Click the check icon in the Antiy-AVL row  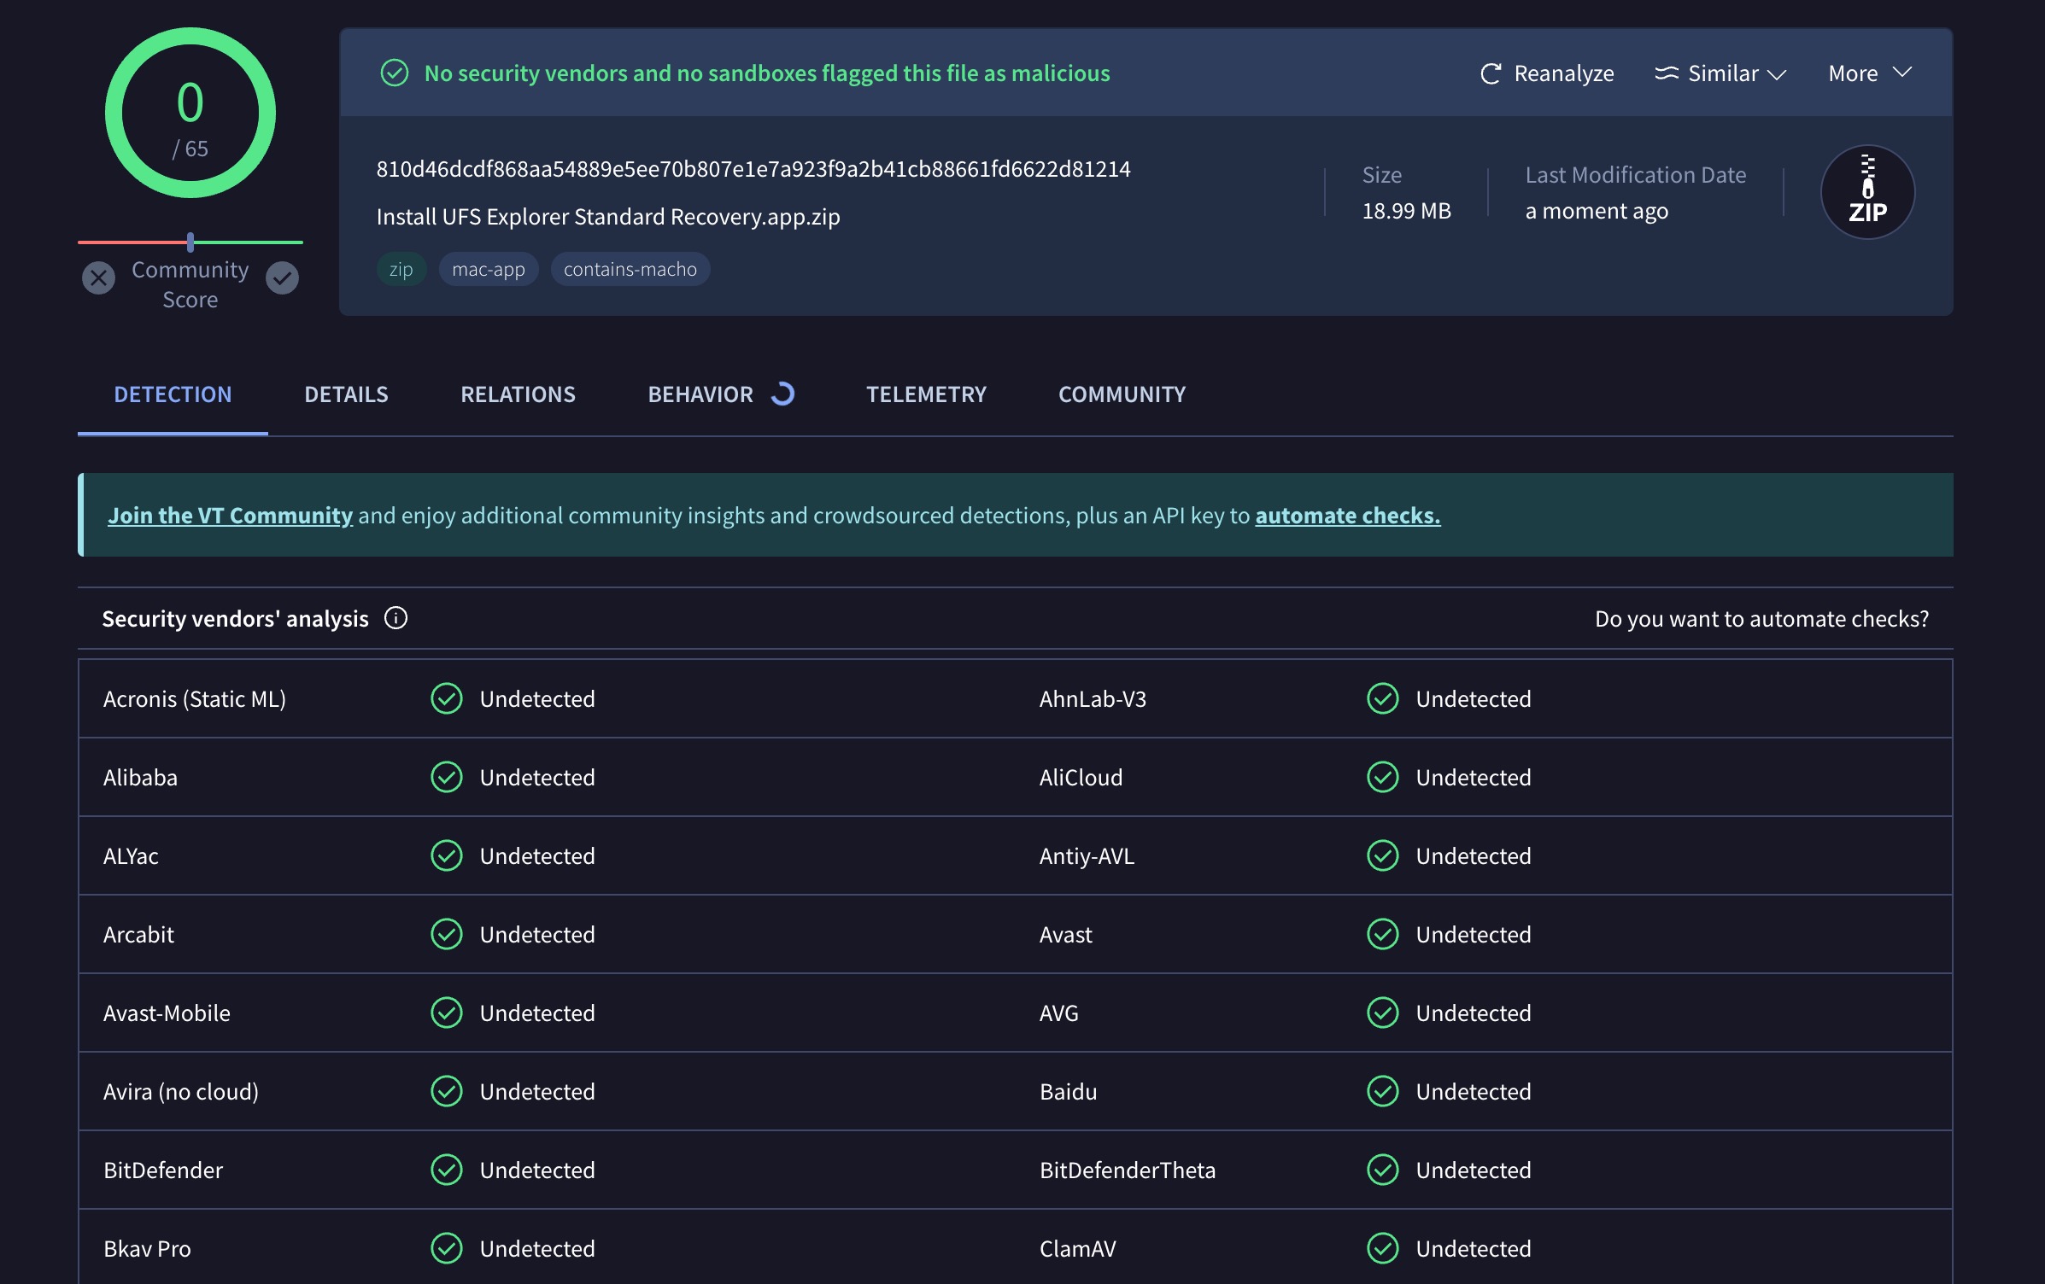[x=1382, y=855]
